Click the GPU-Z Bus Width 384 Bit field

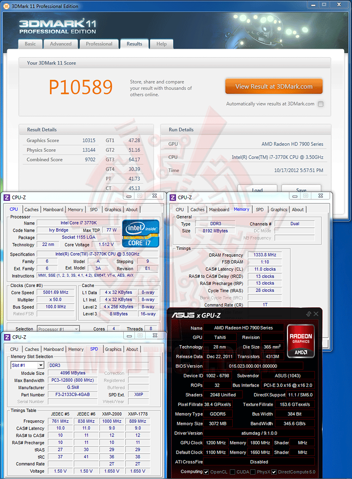tap(294, 414)
